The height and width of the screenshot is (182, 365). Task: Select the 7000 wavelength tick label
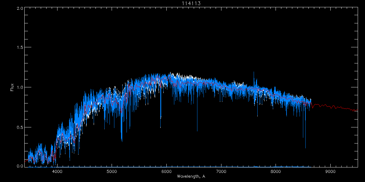point(221,171)
